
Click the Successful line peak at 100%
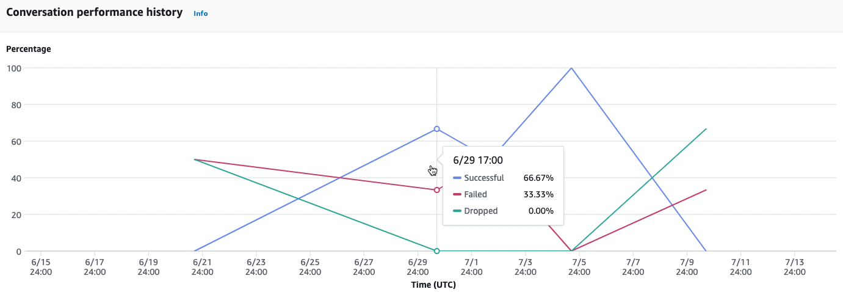click(571, 68)
